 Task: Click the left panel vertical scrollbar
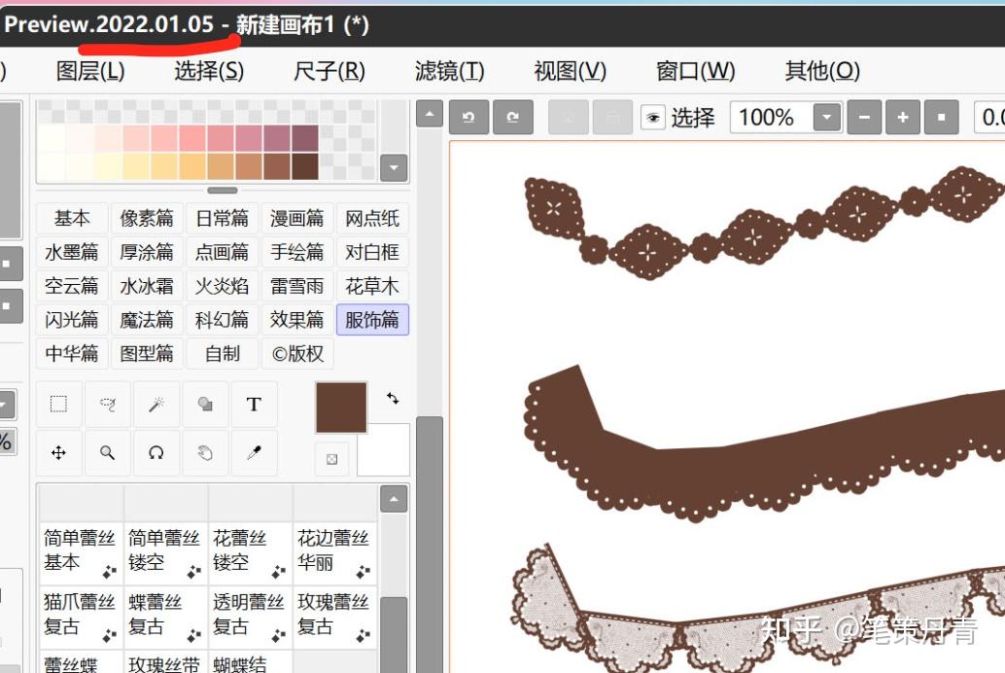click(x=429, y=544)
